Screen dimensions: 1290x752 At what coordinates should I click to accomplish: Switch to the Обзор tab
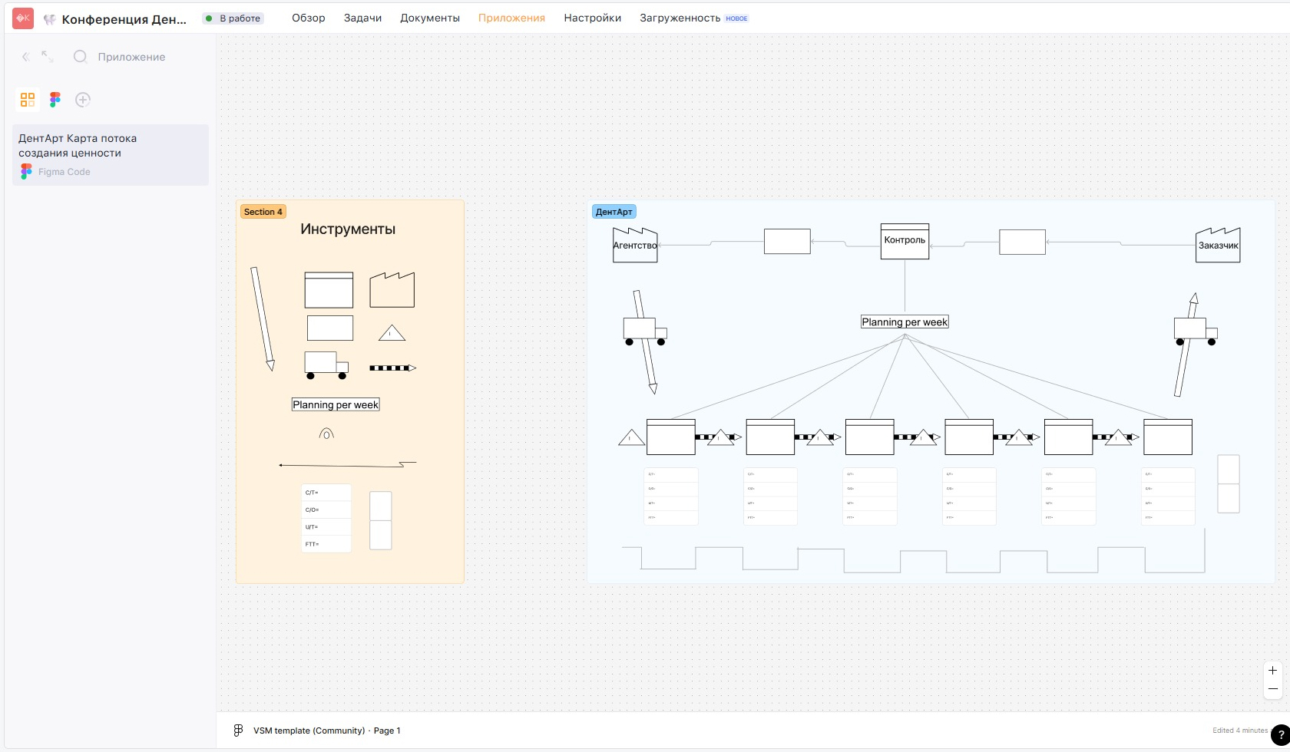pyautogui.click(x=309, y=18)
